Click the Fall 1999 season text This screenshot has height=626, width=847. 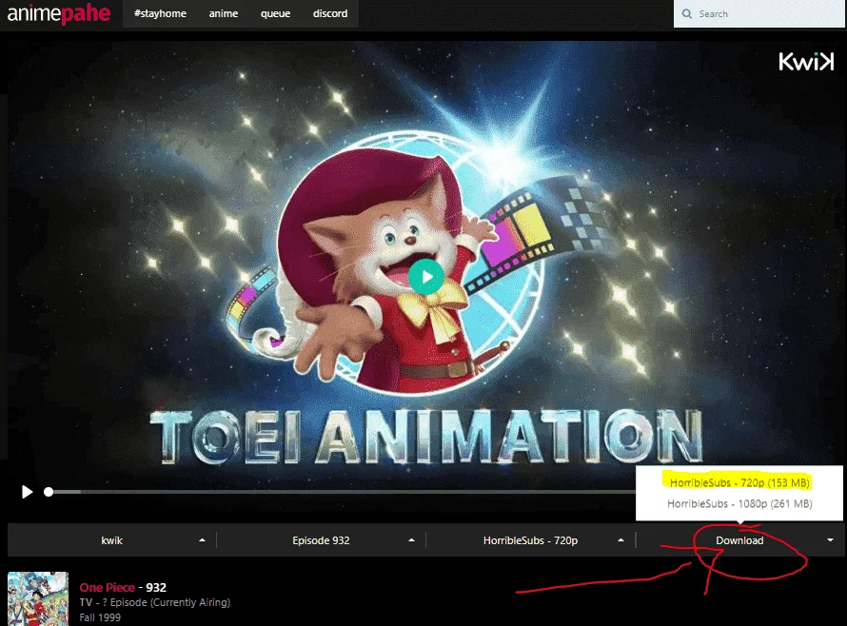(x=100, y=616)
